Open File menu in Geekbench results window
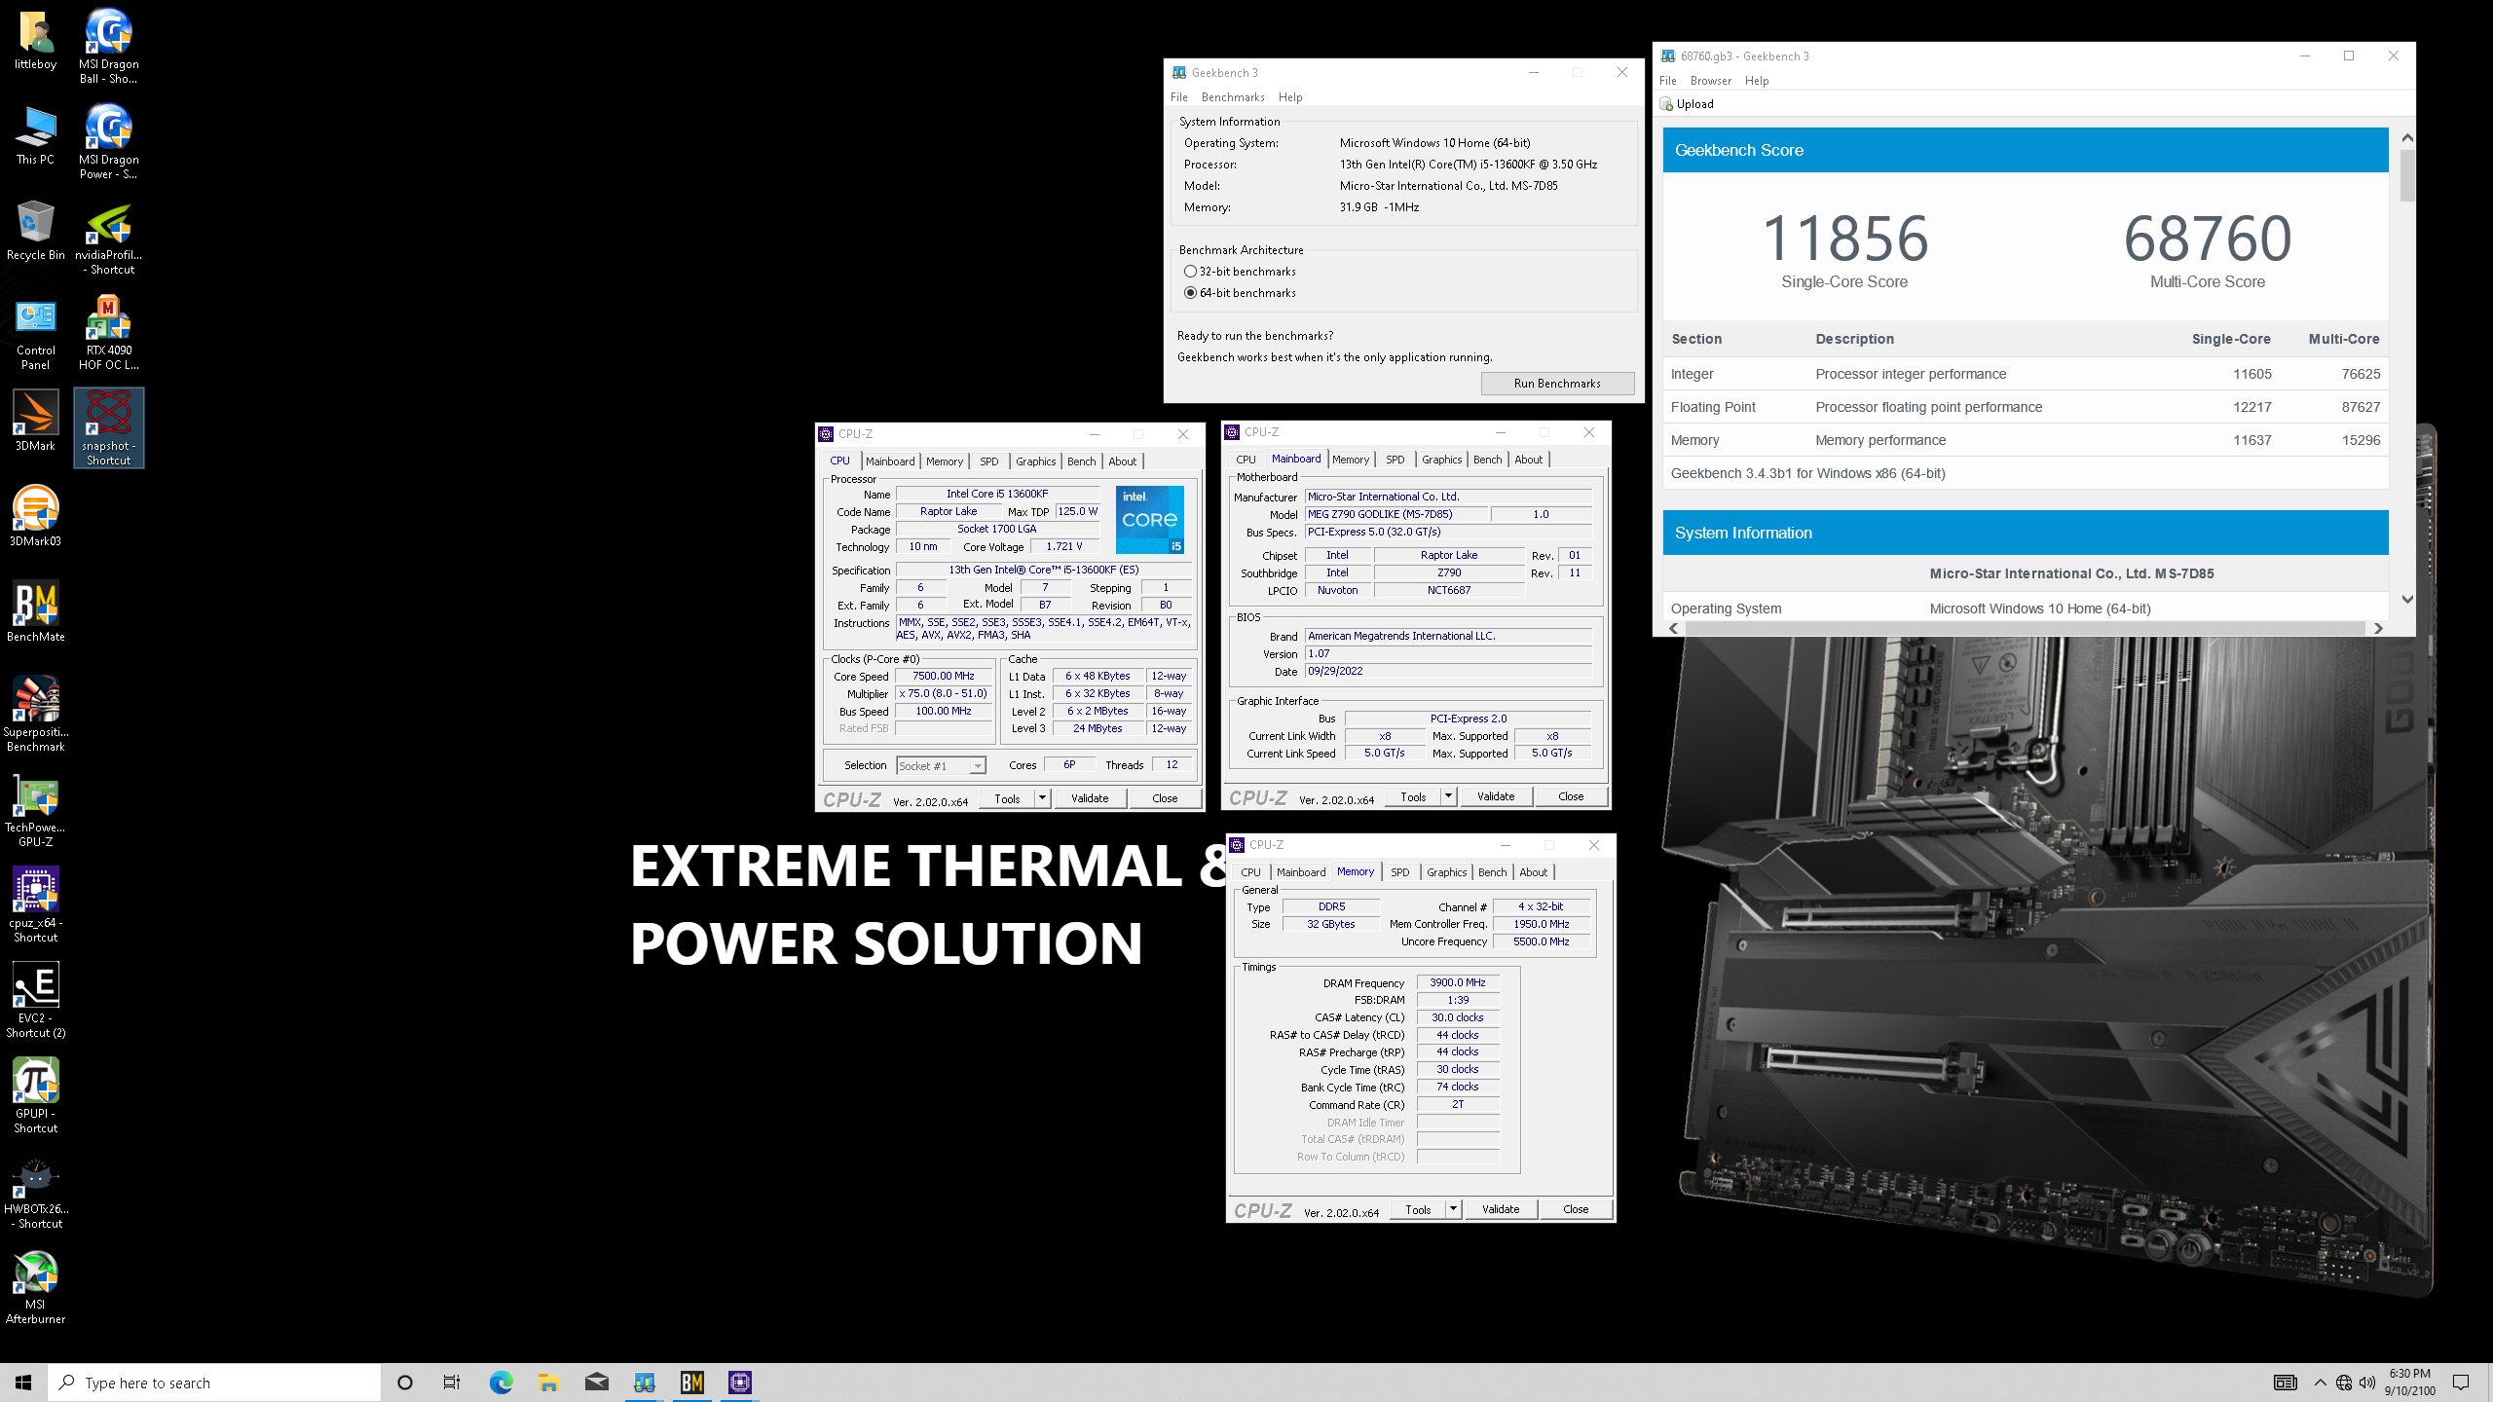 1668,81
